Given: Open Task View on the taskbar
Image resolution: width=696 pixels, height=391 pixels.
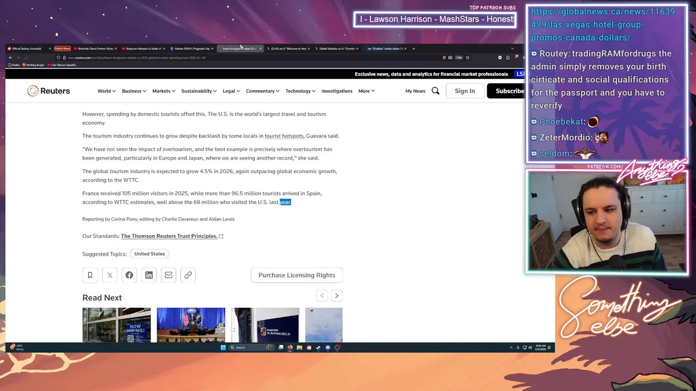Looking at the screenshot, I should click(x=281, y=348).
